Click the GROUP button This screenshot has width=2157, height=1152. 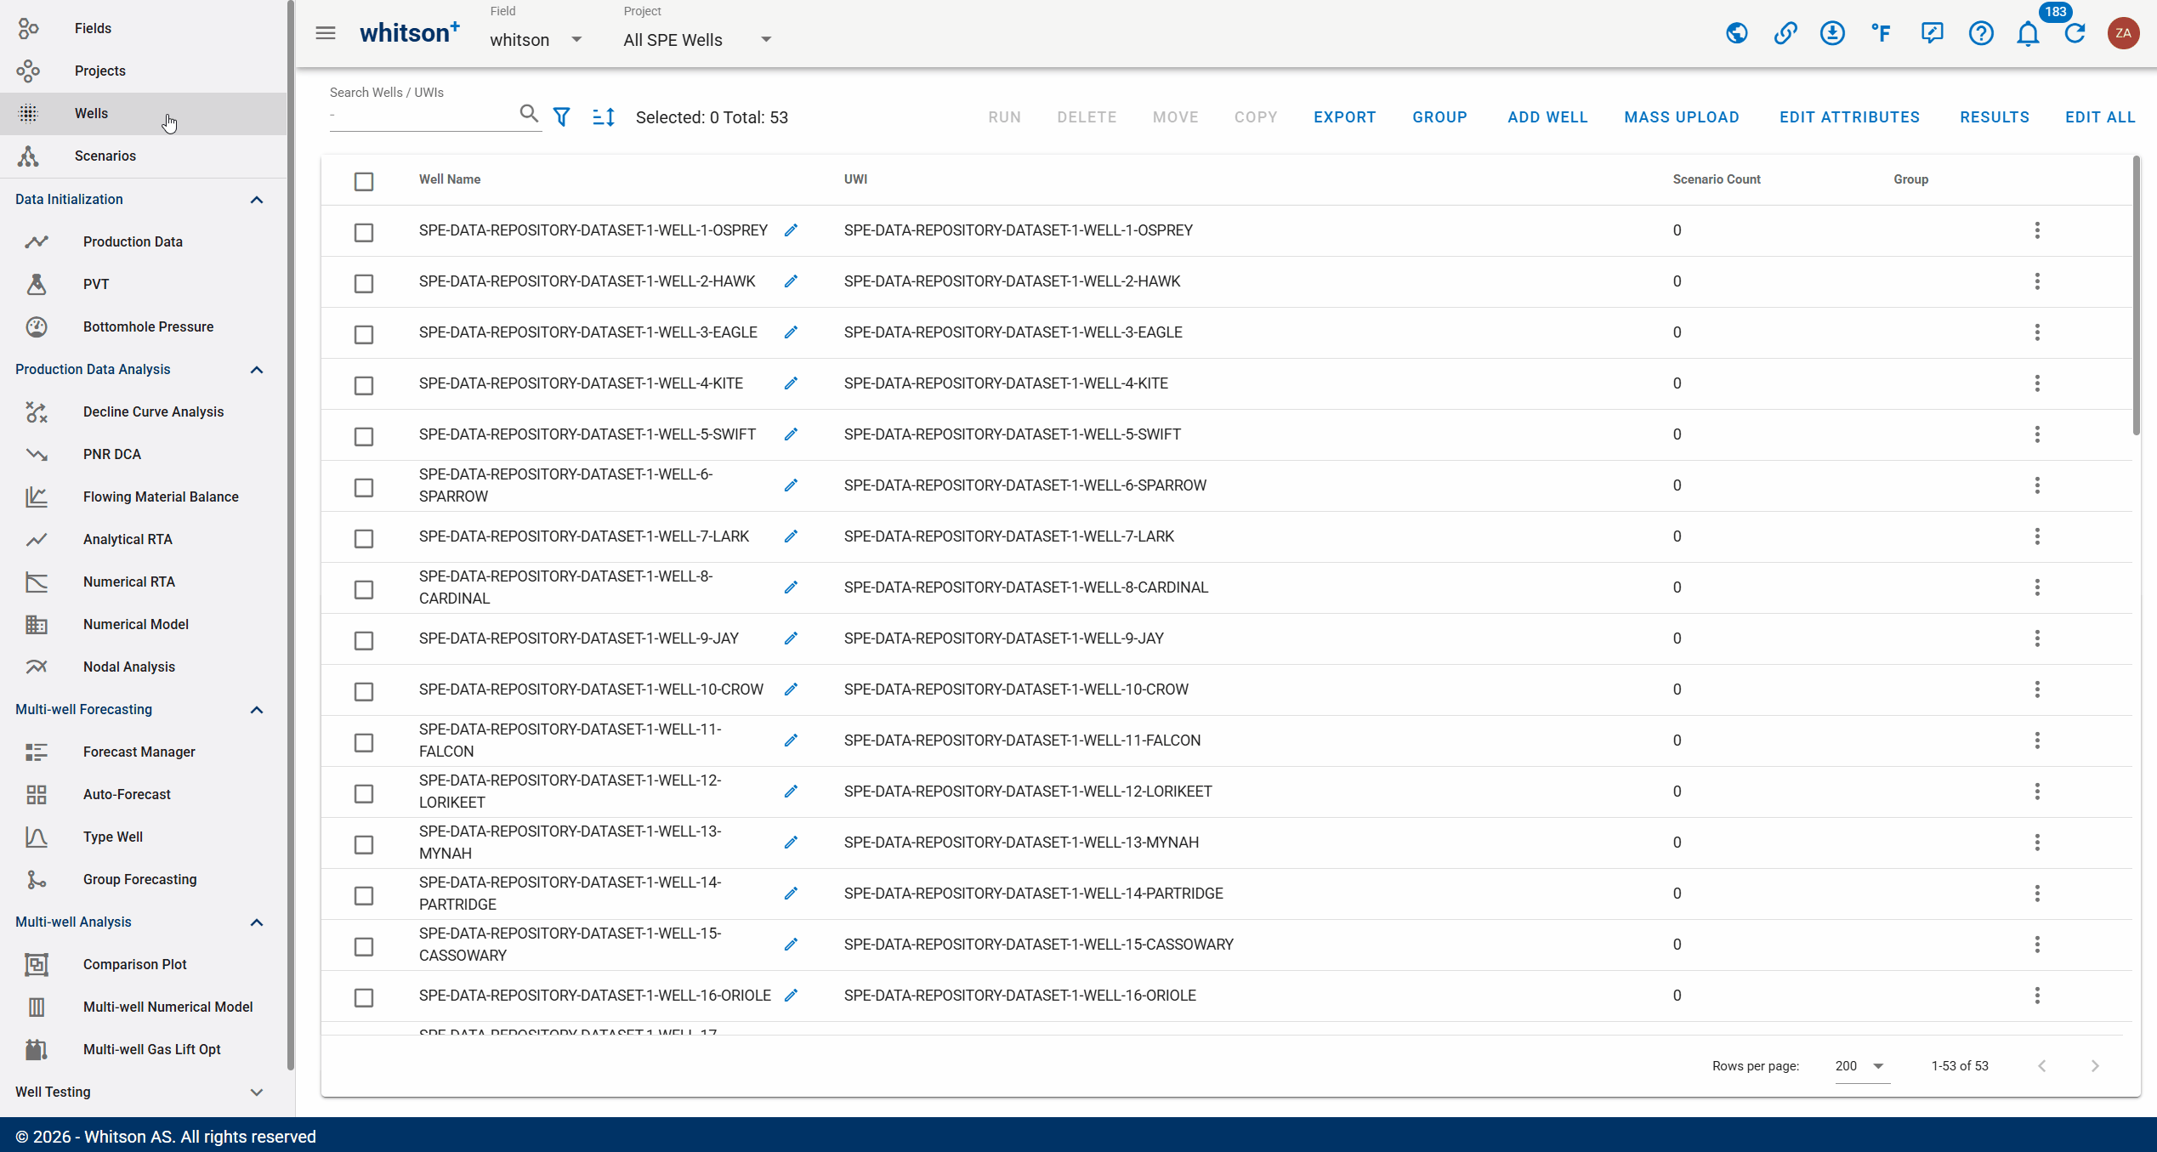click(1440, 117)
